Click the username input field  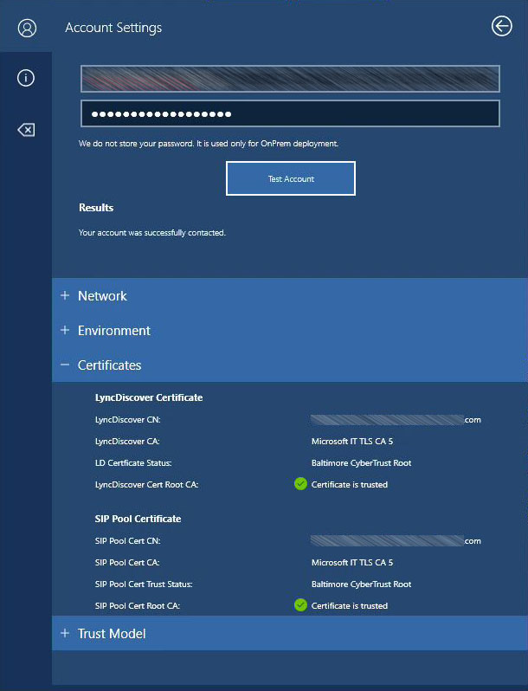[x=290, y=79]
